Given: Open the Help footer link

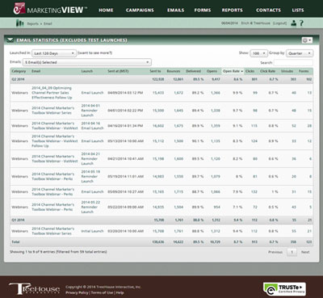Looking at the screenshot, I should tap(120, 292).
